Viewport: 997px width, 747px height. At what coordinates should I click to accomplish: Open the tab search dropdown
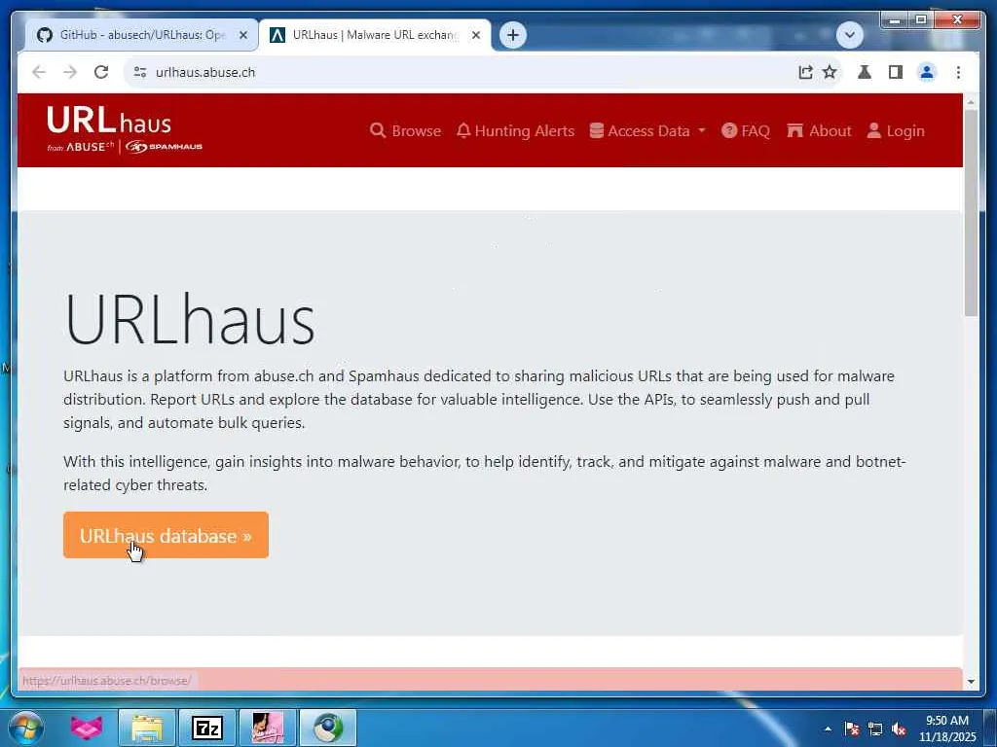tap(849, 35)
